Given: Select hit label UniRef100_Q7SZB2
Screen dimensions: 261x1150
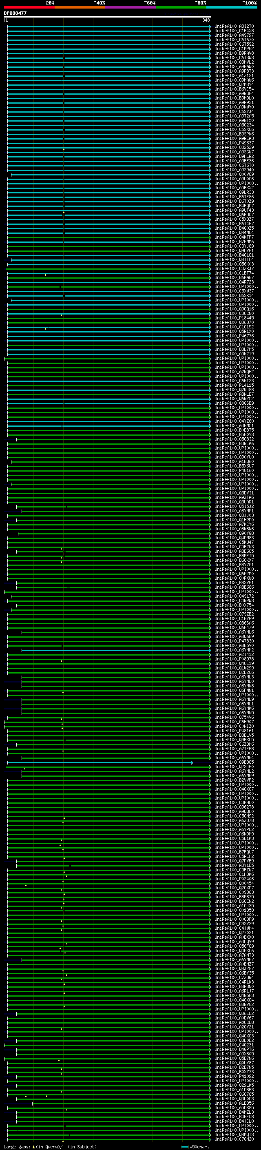Looking at the screenshot, I should [x=234, y=614].
